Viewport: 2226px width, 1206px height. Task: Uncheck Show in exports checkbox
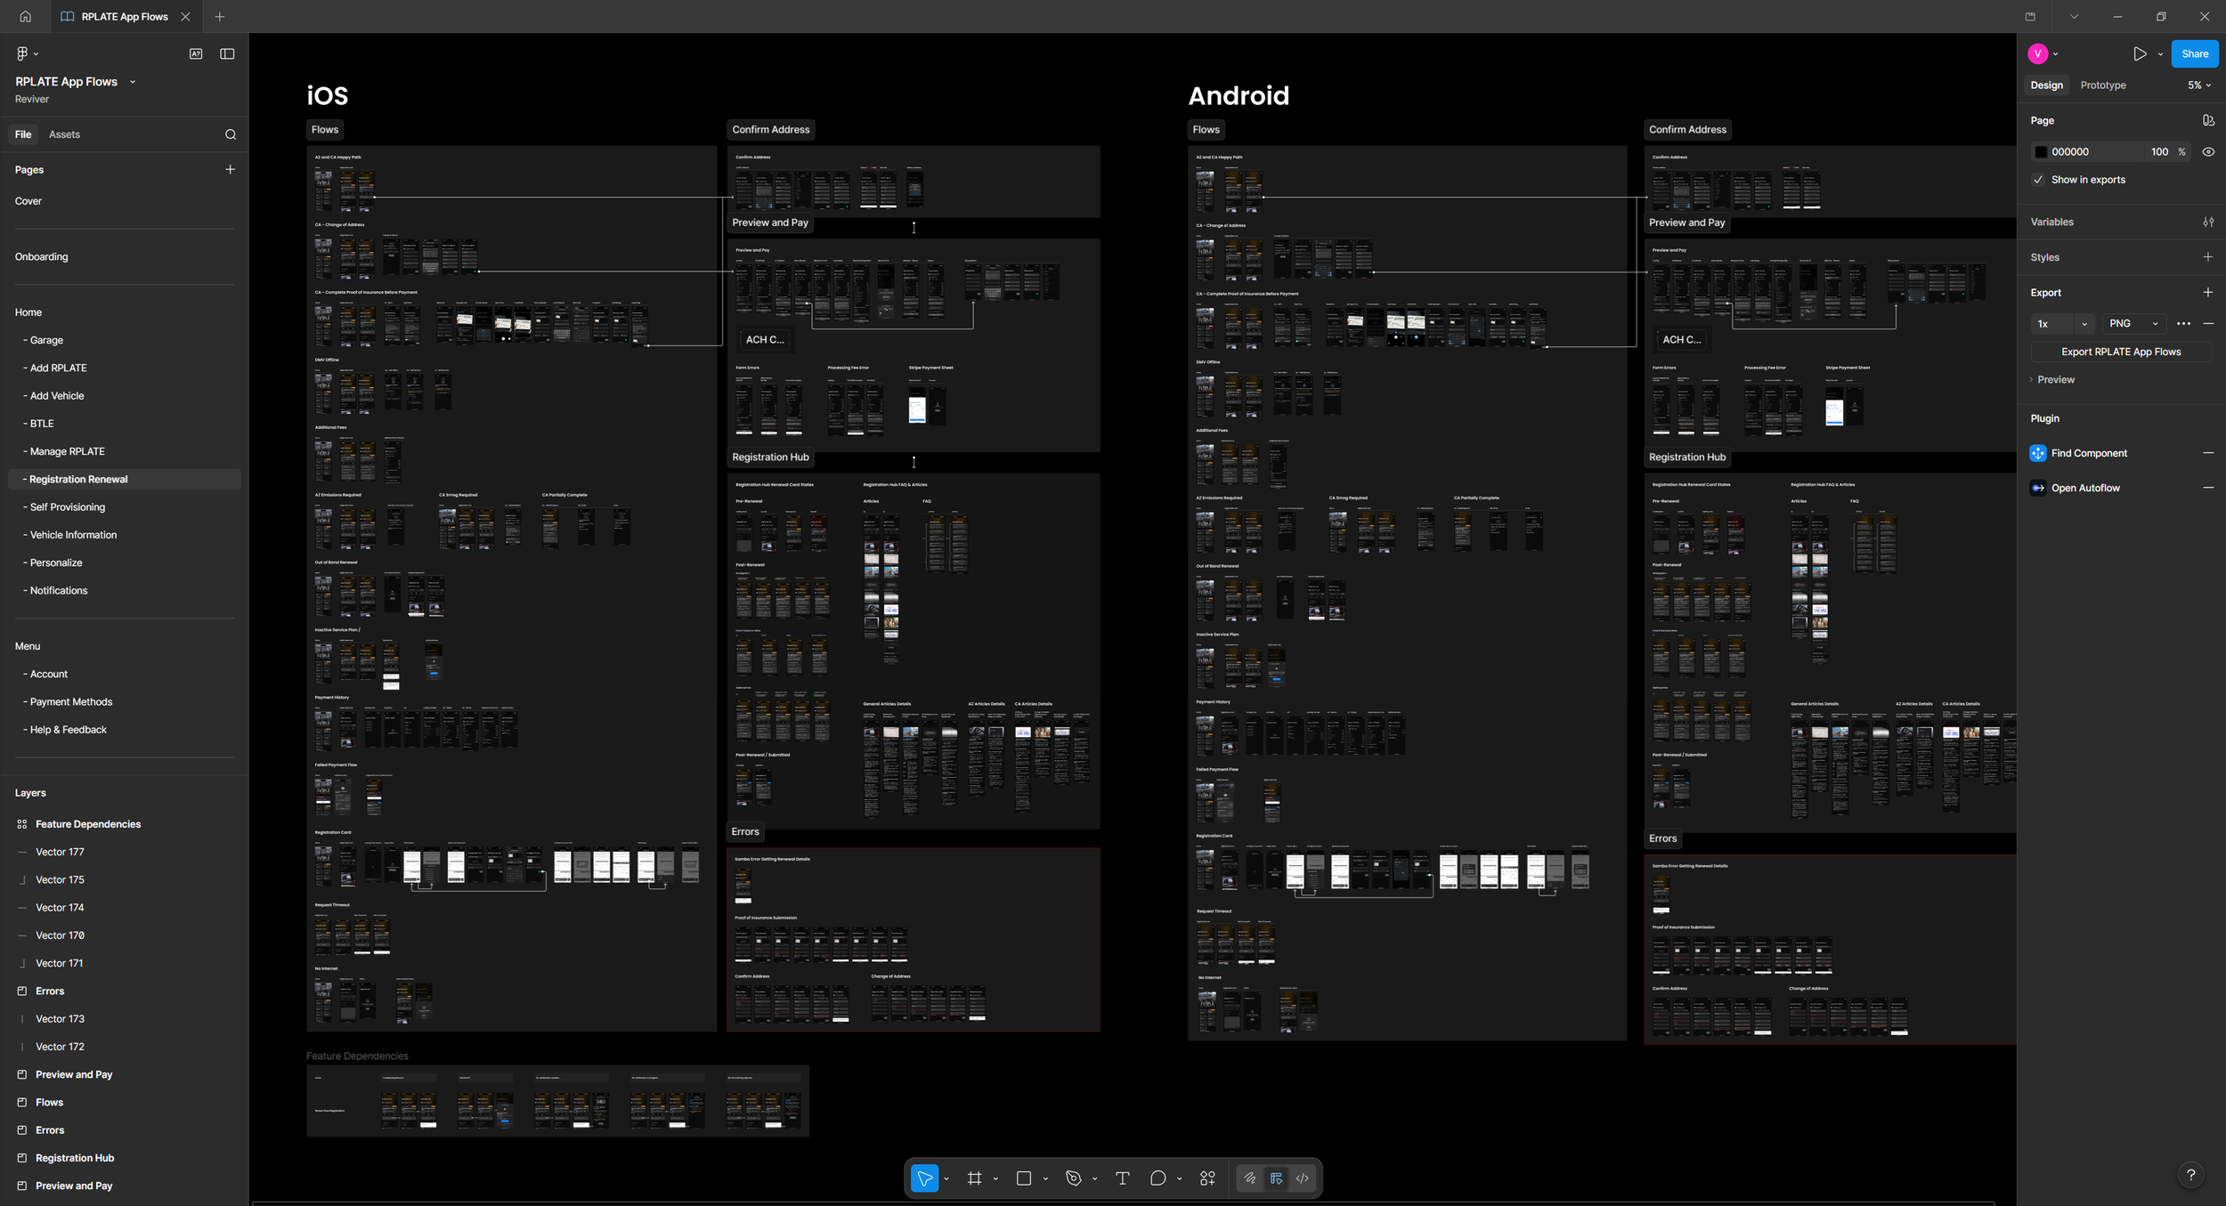click(2038, 180)
